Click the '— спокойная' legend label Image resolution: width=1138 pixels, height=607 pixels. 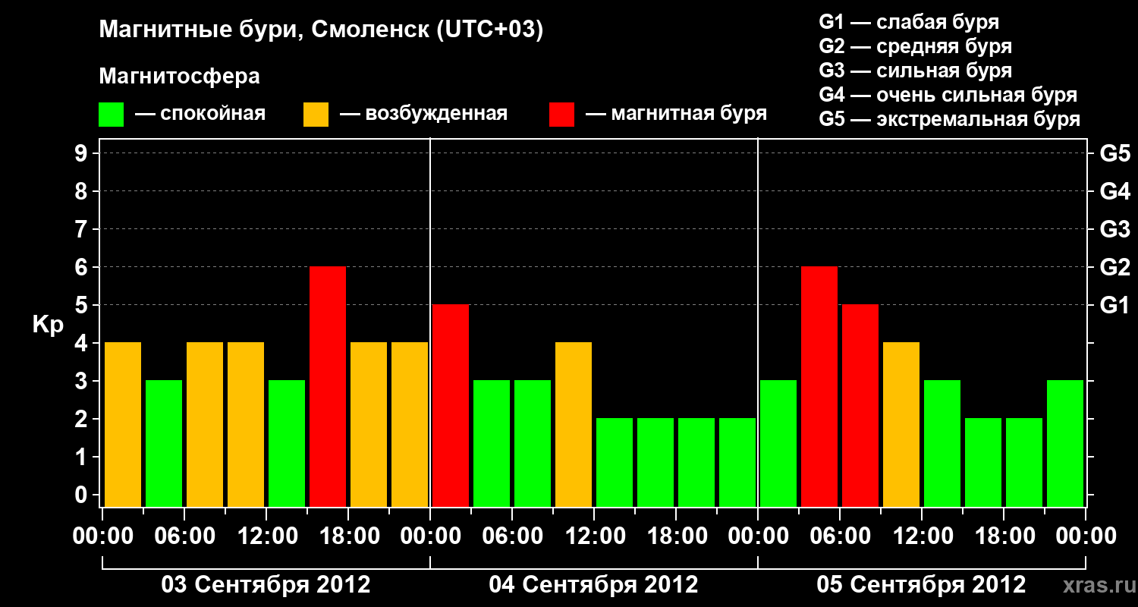(x=200, y=114)
